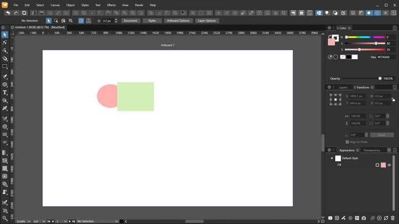Image resolution: width=399 pixels, height=224 pixels.
Task: Click the trash delete icon in Appearance panel
Action: coord(393,218)
